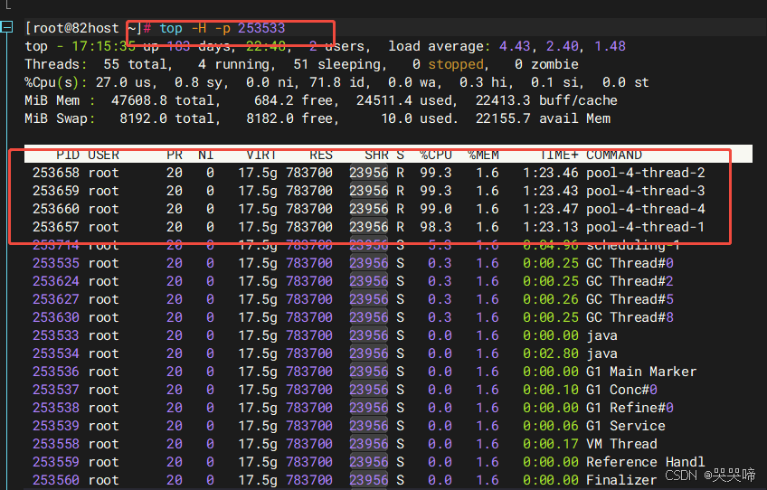Select '24511.4 used' memory value
Viewport: 767px width, 490px height.
click(x=403, y=100)
